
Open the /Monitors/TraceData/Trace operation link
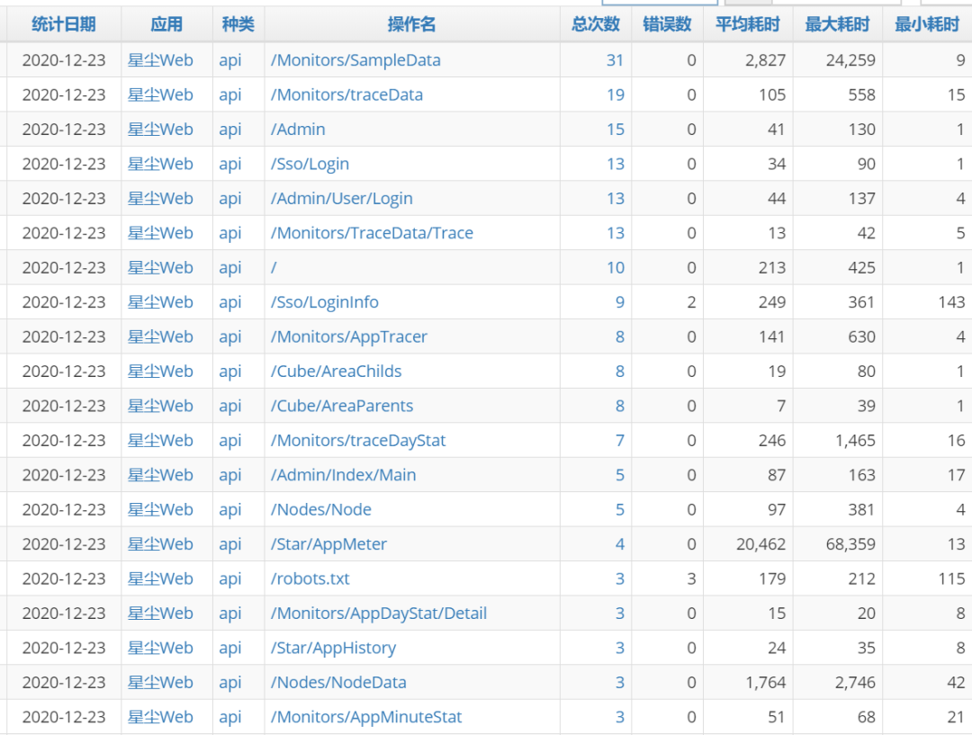[x=372, y=233]
